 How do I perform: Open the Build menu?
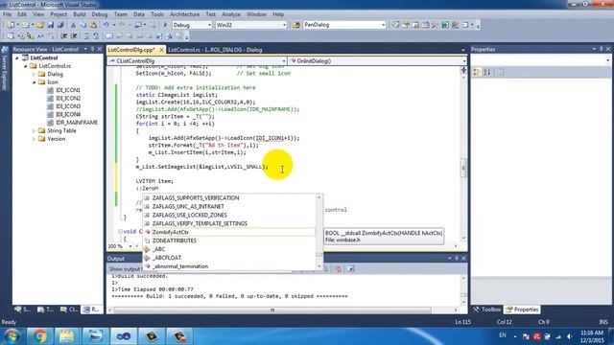pyautogui.click(x=79, y=14)
